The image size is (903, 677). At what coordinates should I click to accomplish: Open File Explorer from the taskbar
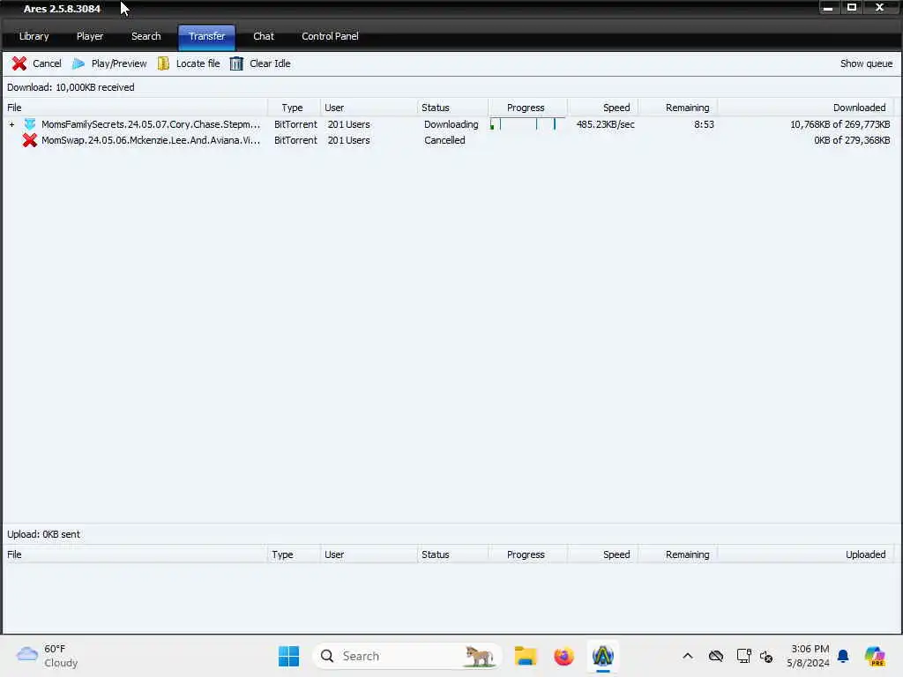[x=526, y=656]
